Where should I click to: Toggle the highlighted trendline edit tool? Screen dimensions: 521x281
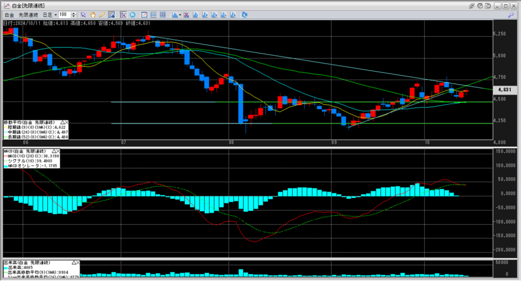[111, 15]
